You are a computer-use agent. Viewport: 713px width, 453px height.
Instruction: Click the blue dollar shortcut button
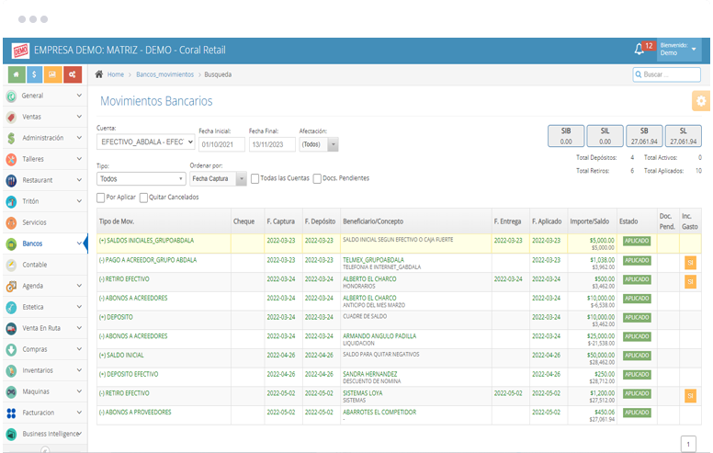pos(34,74)
